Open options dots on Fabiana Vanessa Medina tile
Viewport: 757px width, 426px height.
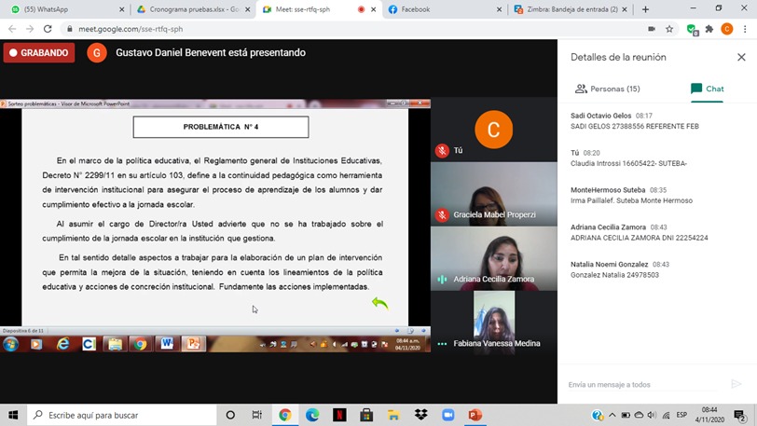click(442, 343)
